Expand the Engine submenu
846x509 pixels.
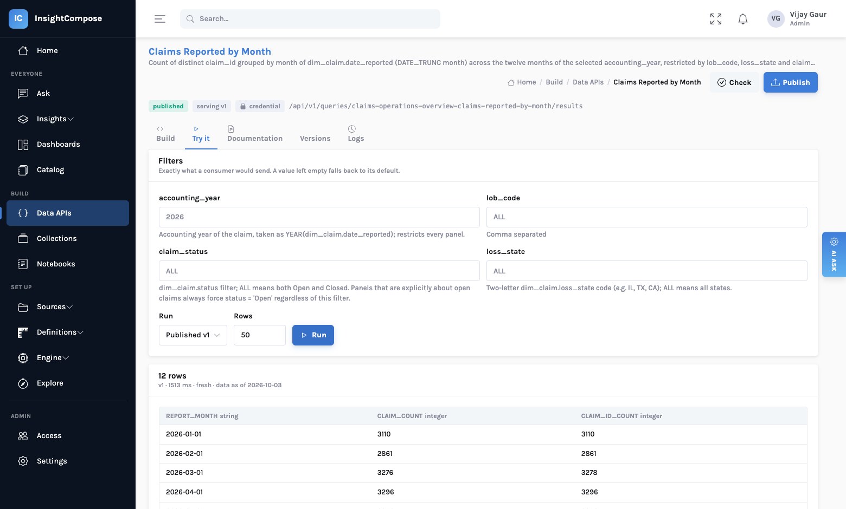[x=68, y=357]
